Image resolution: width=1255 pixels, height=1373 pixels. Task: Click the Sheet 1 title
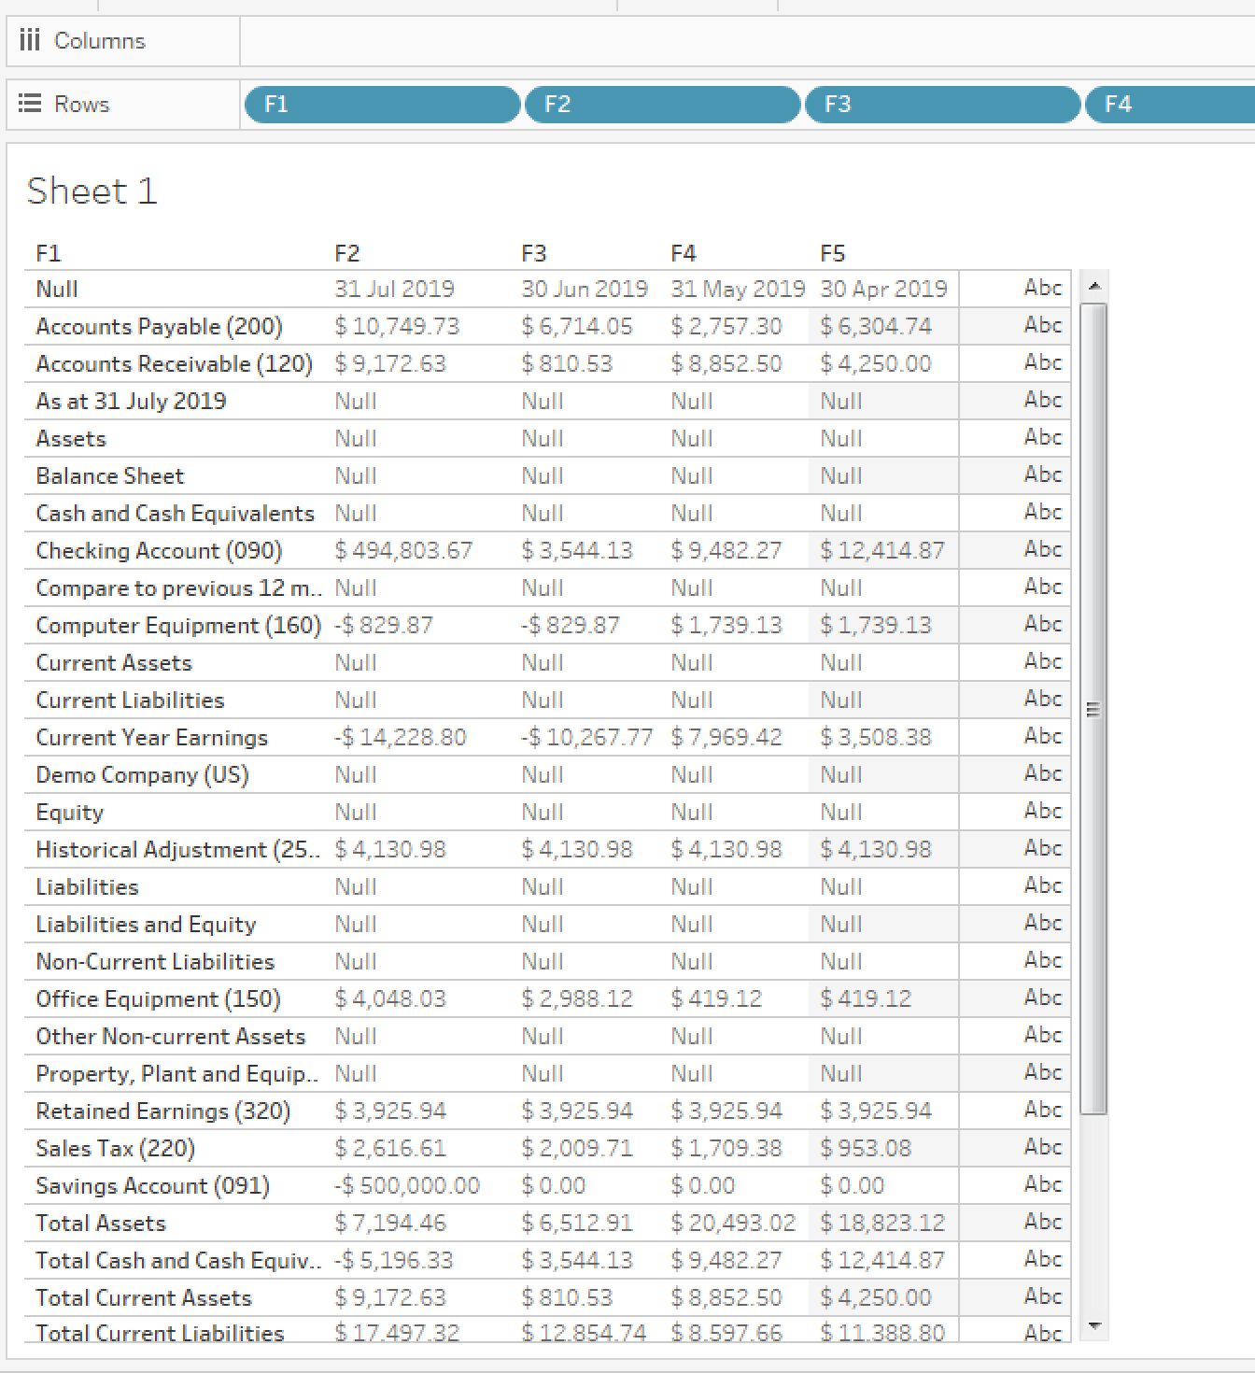click(x=92, y=191)
